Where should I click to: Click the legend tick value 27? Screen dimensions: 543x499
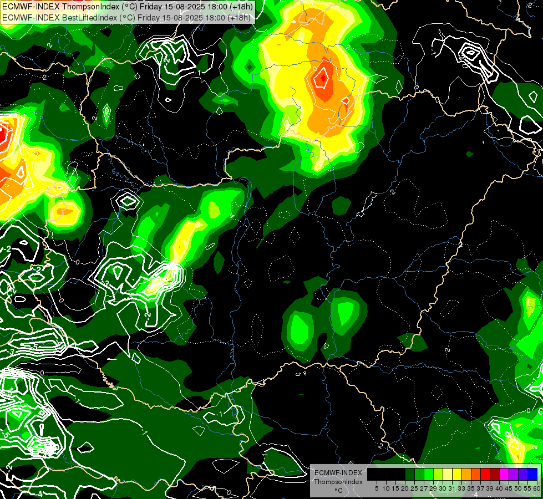[424, 488]
